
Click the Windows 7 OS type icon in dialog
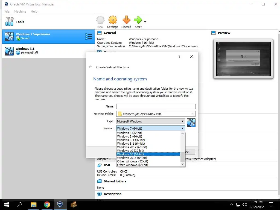click(191, 123)
